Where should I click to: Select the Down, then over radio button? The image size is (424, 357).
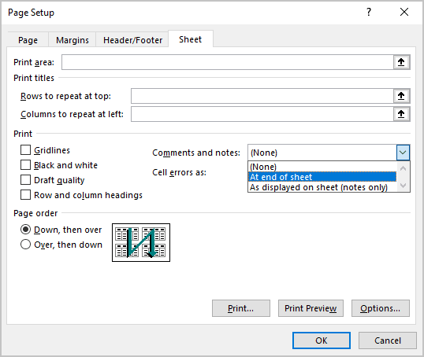[25, 230]
